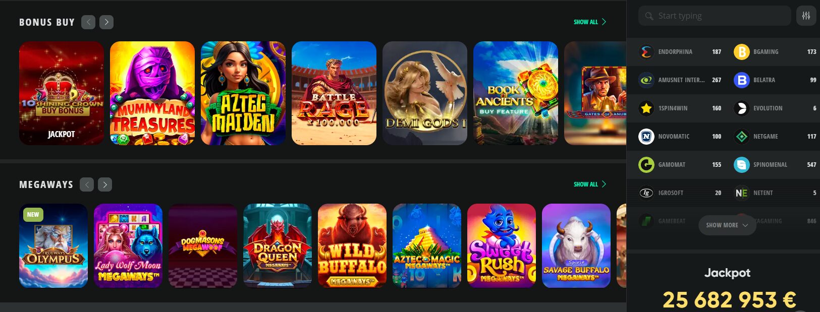Image resolution: width=820 pixels, height=312 pixels.
Task: Open Show All for Bonus Buy
Action: (590, 22)
